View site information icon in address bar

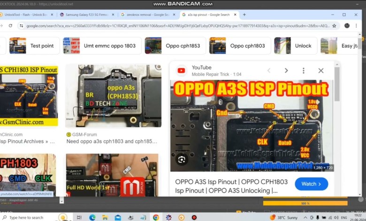[21, 26]
